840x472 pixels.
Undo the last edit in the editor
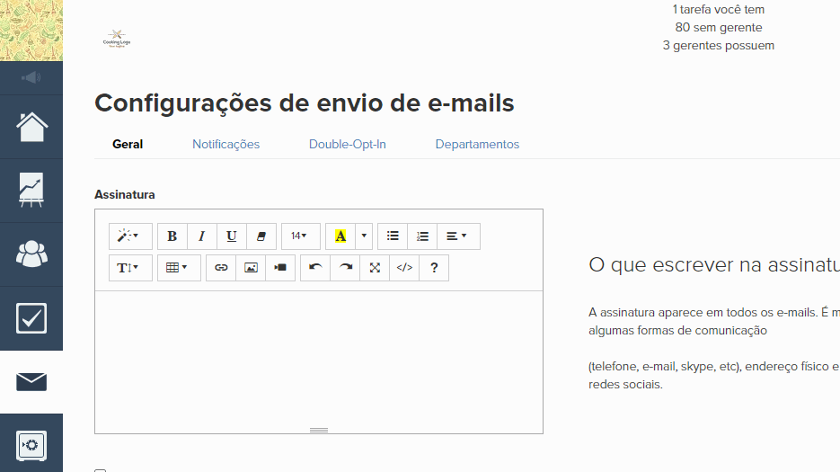click(x=315, y=268)
